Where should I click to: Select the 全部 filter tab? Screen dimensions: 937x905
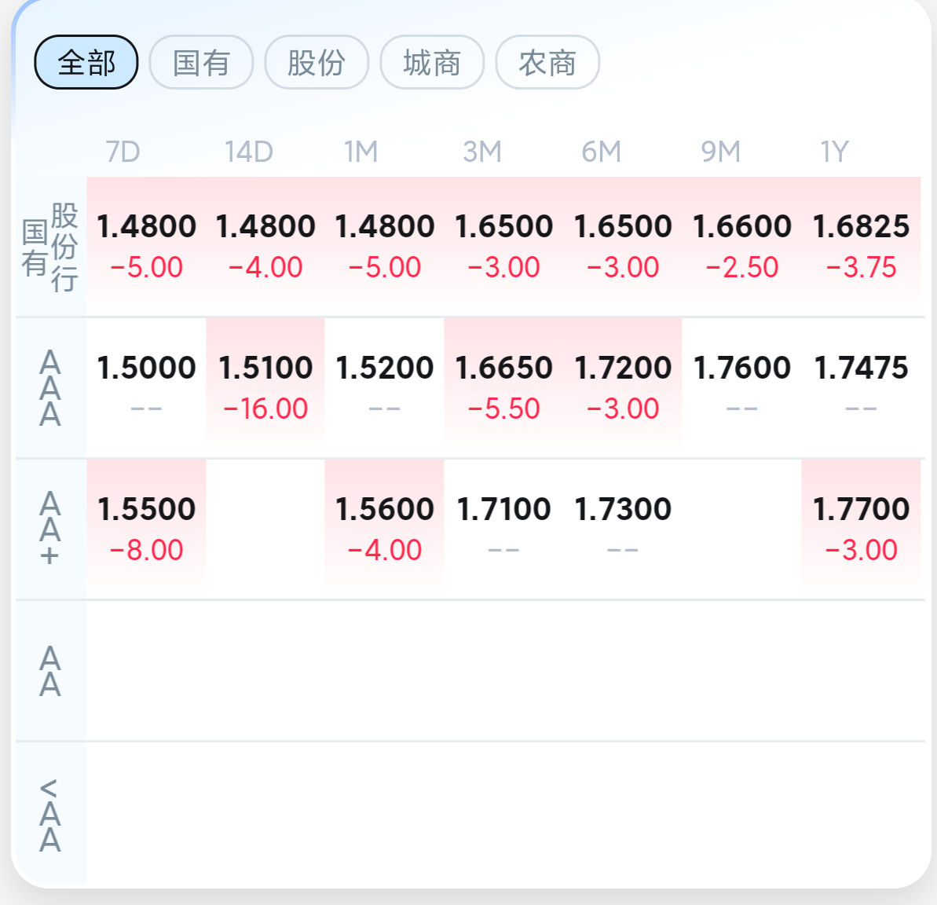click(x=86, y=62)
